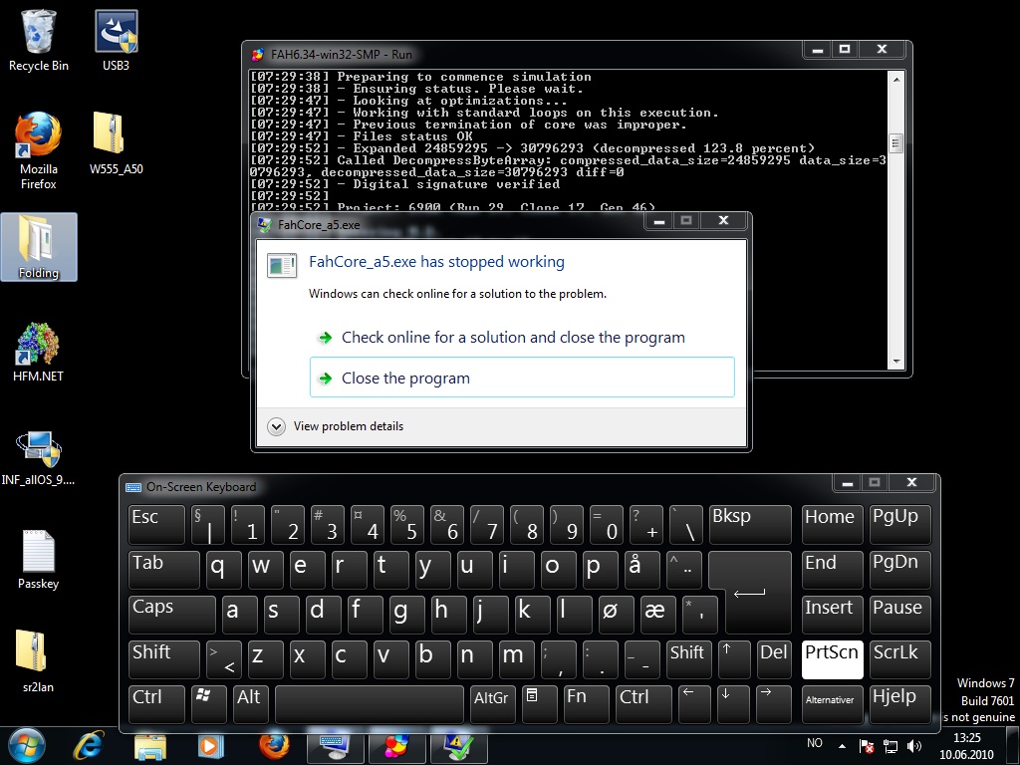
Task: Click the Esc key on the keyboard
Action: click(156, 524)
